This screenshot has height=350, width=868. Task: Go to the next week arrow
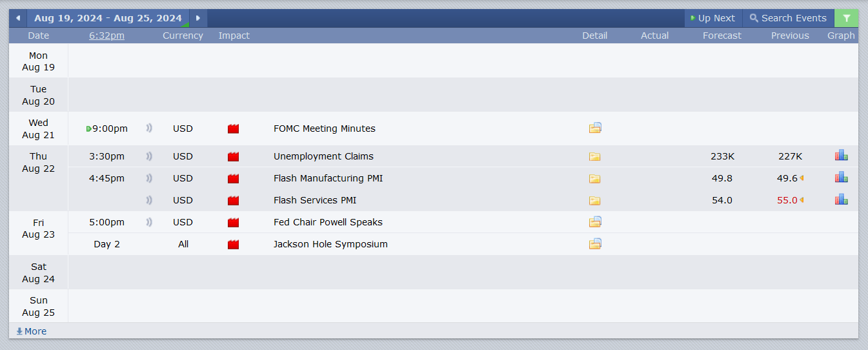tap(198, 18)
